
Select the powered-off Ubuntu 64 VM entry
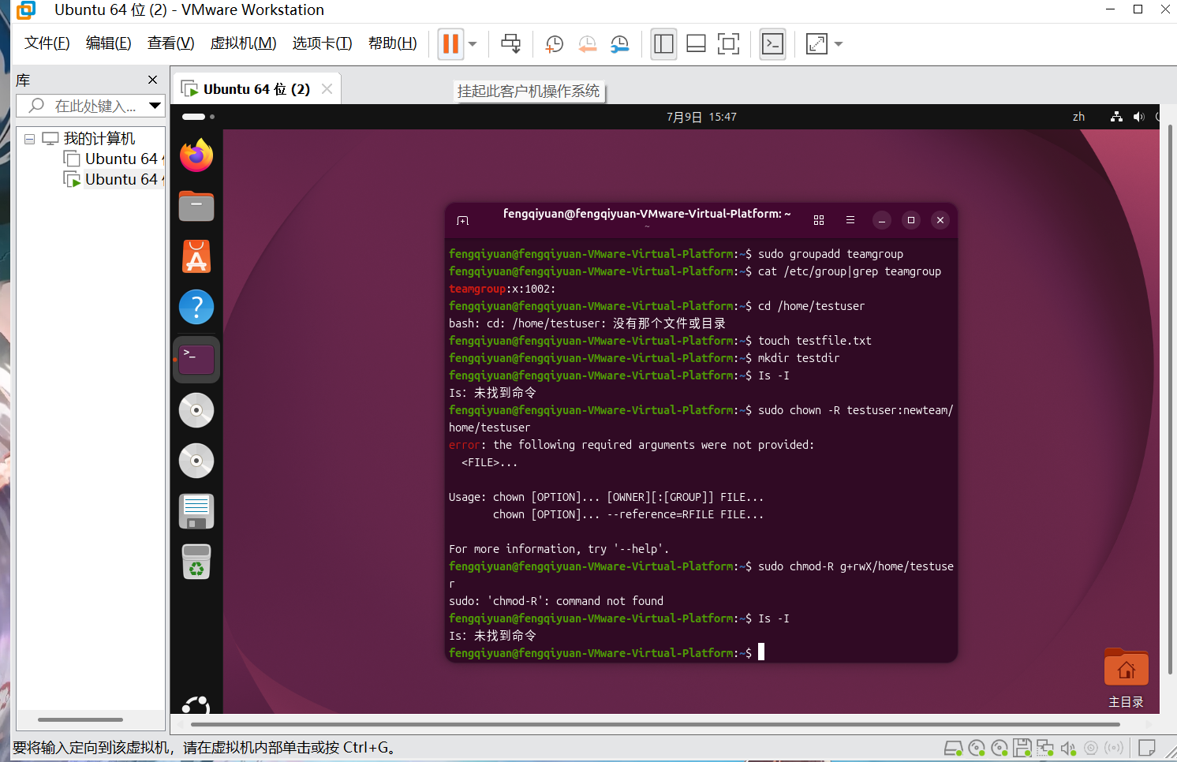coord(114,159)
